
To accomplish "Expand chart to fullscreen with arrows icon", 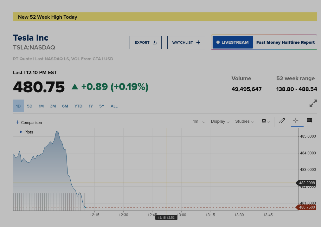I will pos(313,103).
